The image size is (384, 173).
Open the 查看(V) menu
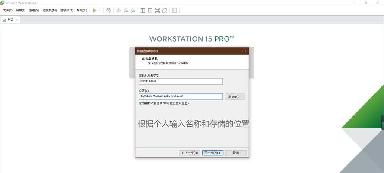[34, 10]
